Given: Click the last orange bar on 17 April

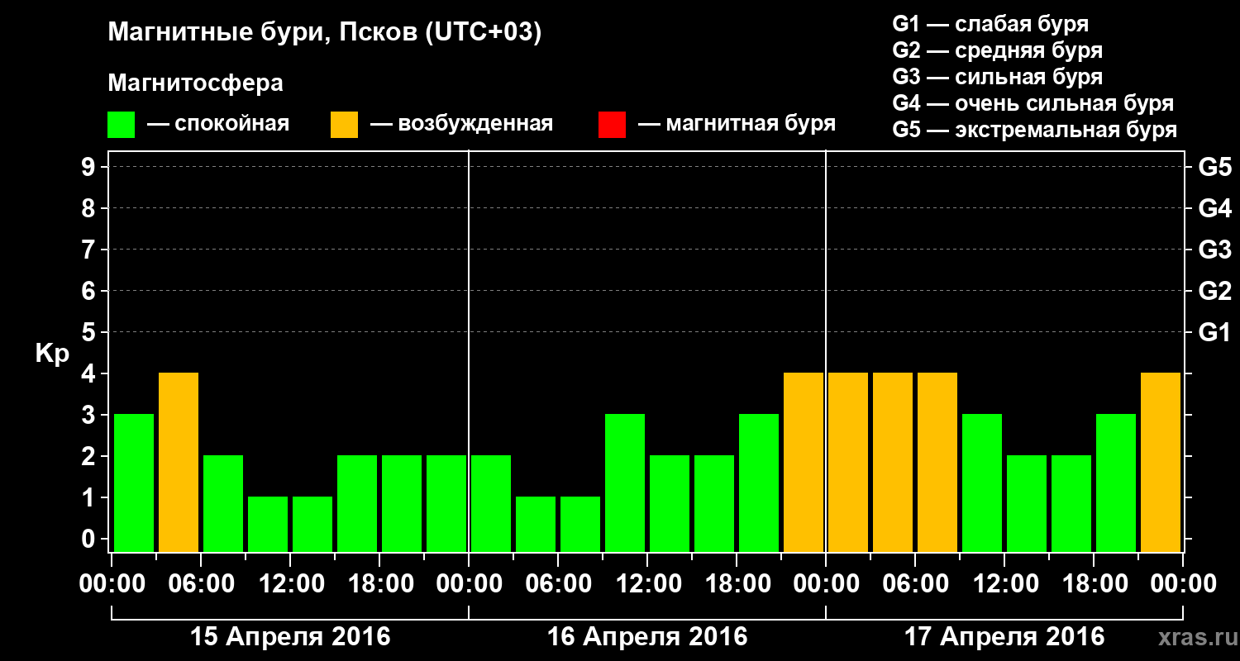Looking at the screenshot, I should pyautogui.click(x=1161, y=462).
